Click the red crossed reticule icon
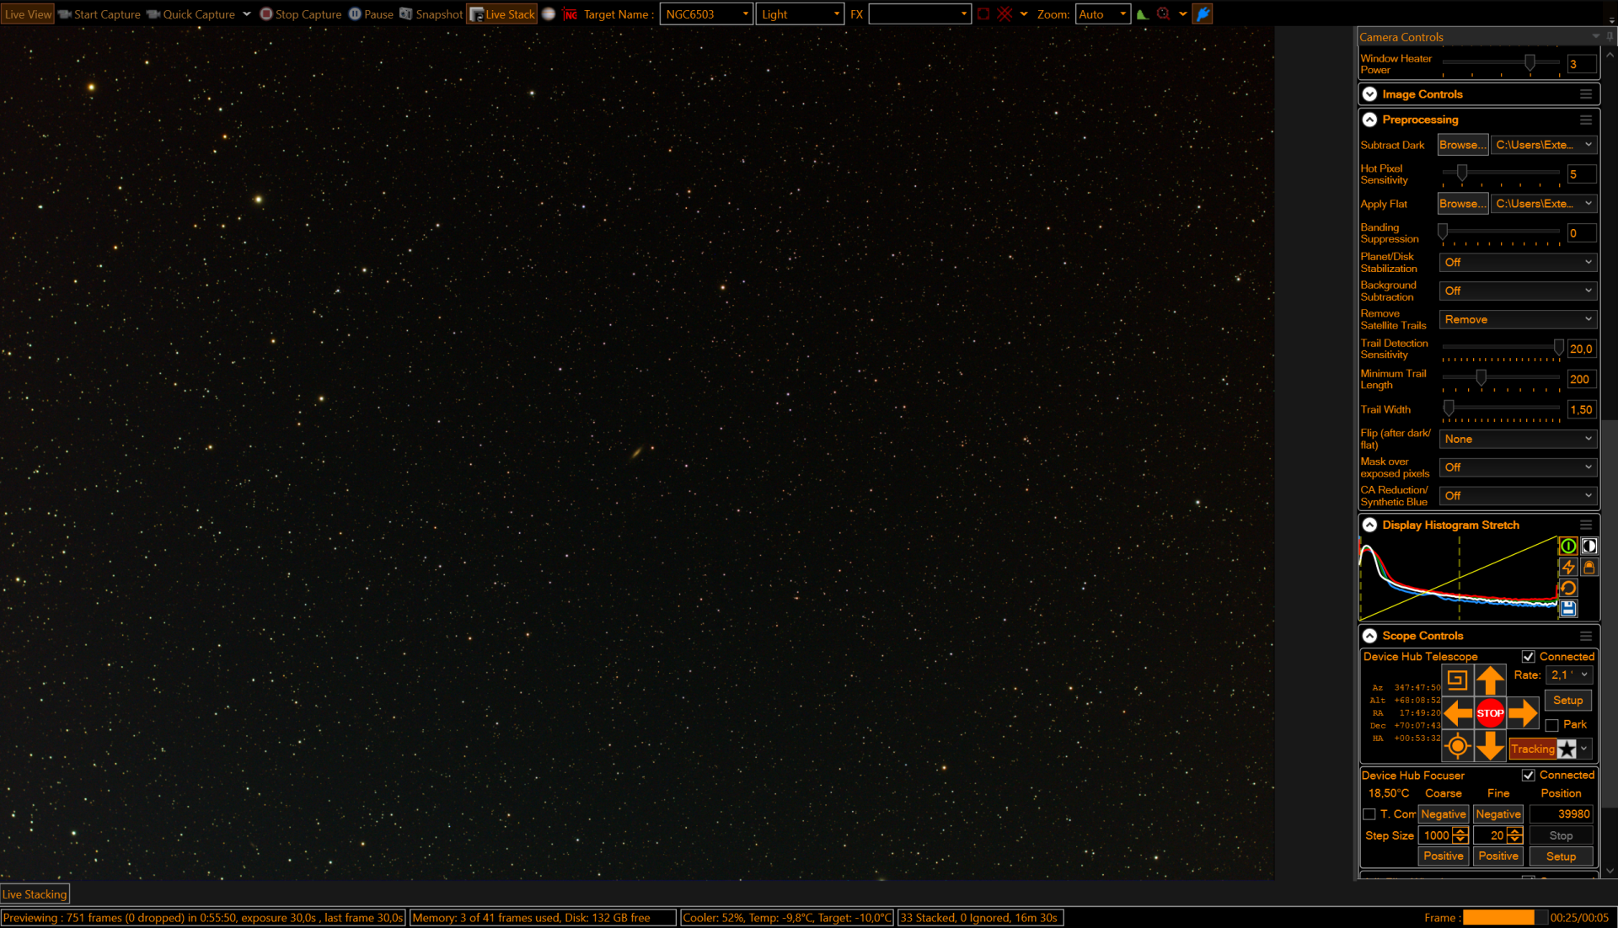This screenshot has height=928, width=1618. (1005, 14)
